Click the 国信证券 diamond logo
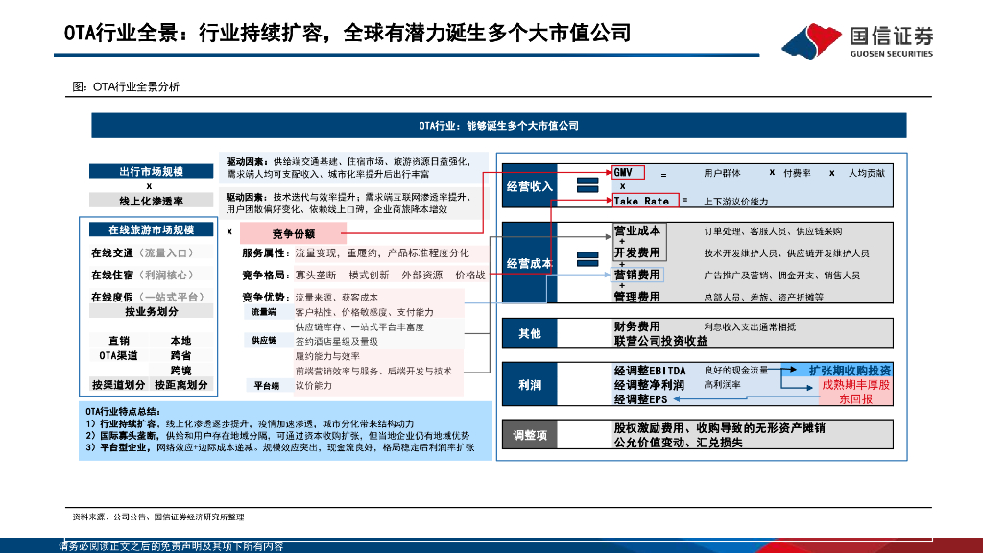 click(x=818, y=35)
